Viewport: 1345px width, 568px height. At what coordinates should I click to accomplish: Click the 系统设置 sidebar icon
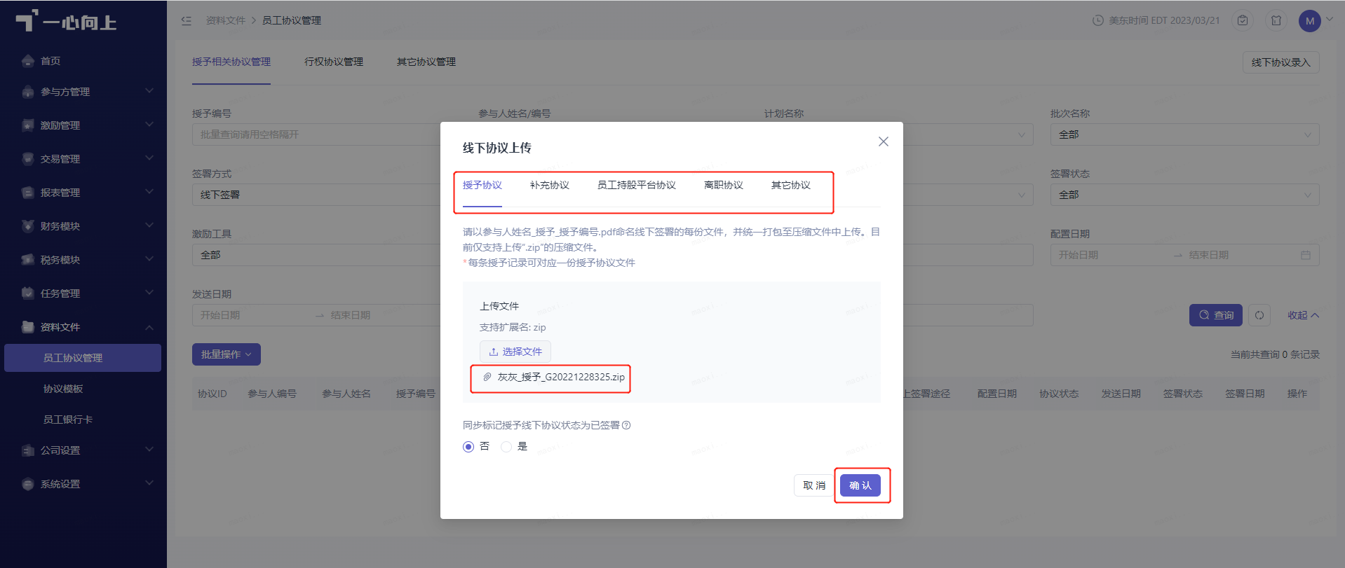(28, 484)
